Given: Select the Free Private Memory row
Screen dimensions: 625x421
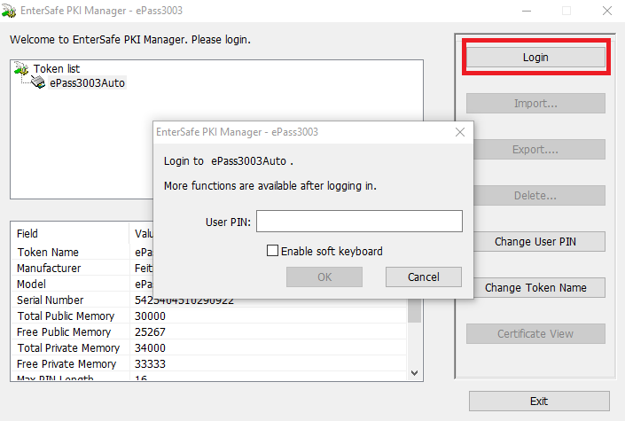Looking at the screenshot, I should click(66, 364).
